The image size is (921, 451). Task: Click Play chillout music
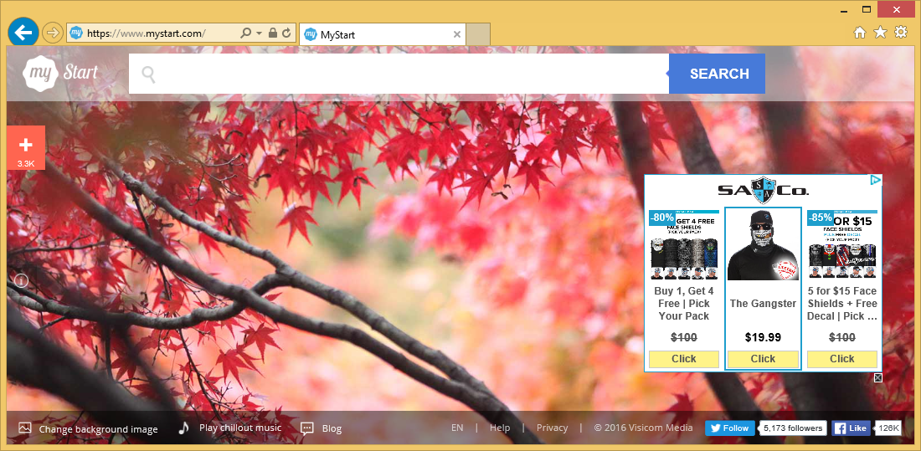(230, 428)
